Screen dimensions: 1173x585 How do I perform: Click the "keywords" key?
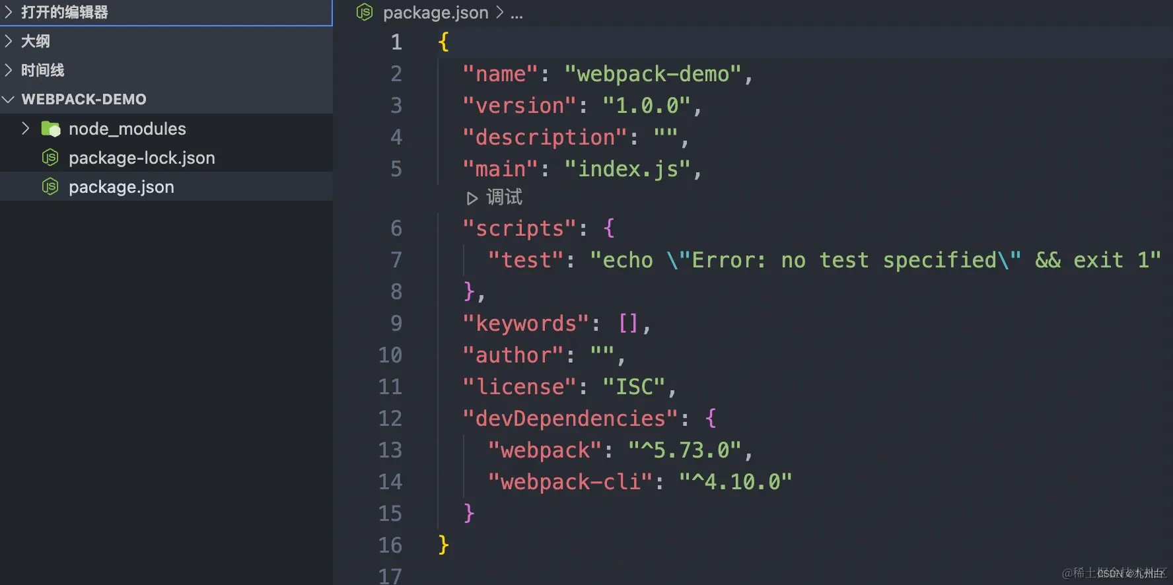pyautogui.click(x=526, y=324)
